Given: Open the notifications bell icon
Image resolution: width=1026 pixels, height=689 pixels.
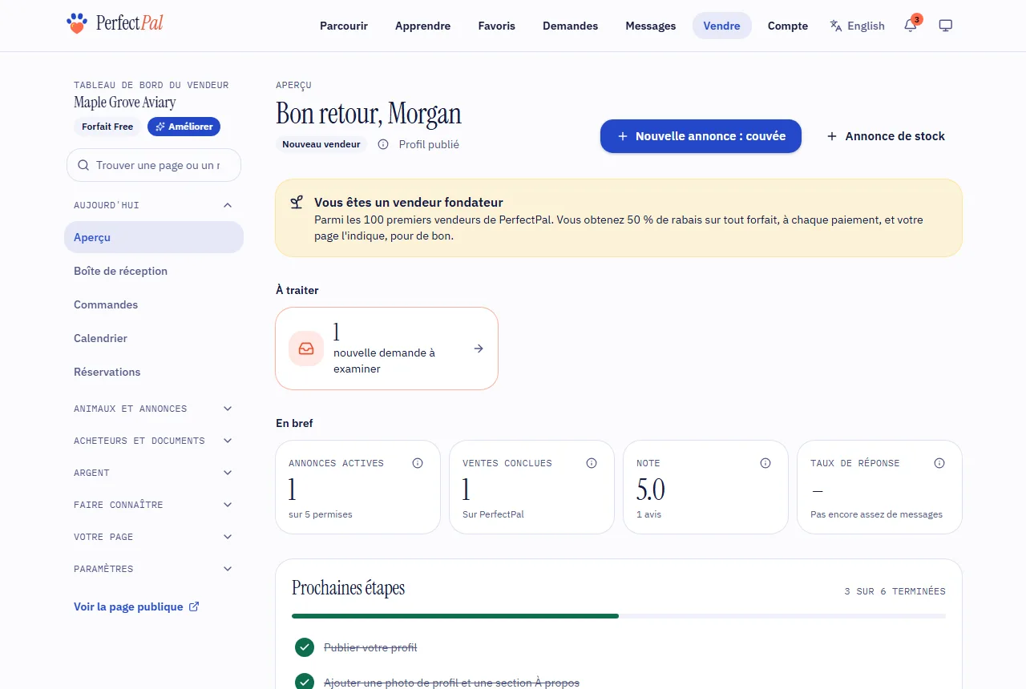Looking at the screenshot, I should coord(911,26).
